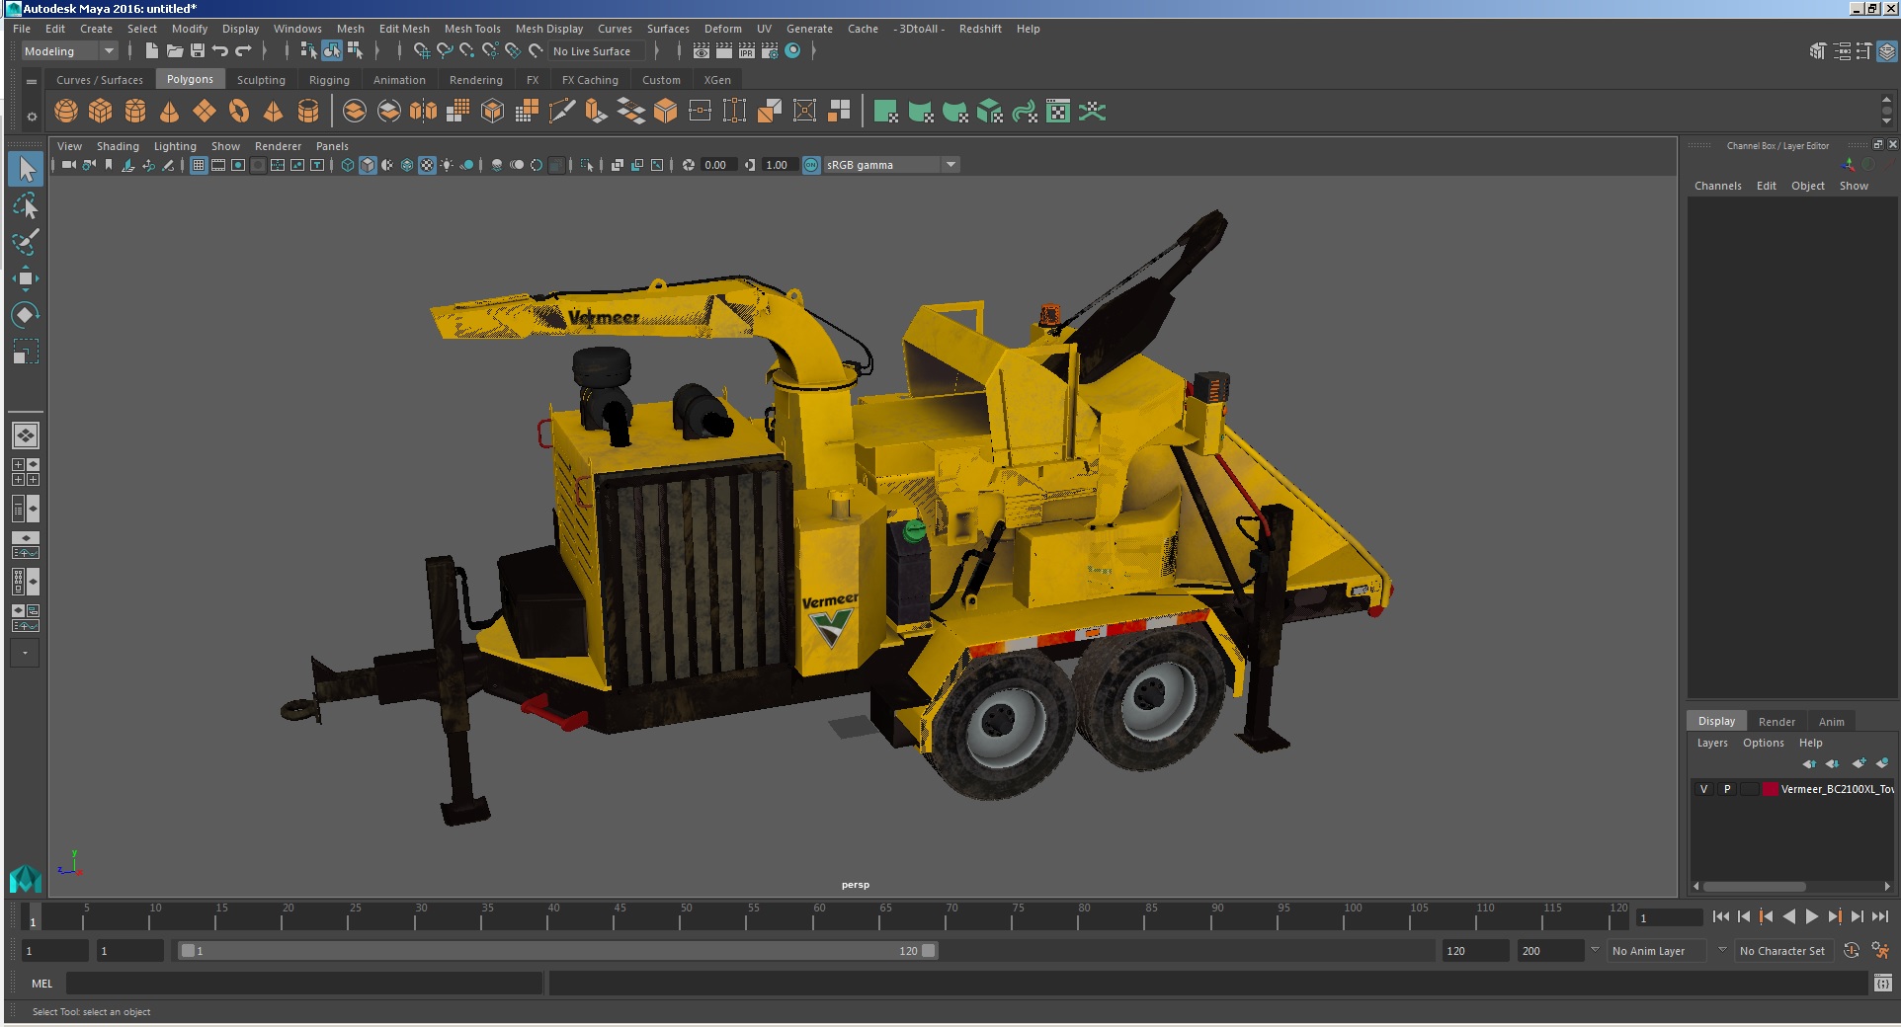
Task: Open the Modeling menu set dropdown
Action: (69, 51)
